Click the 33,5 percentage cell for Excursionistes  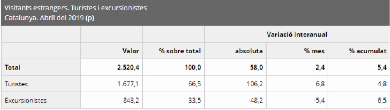click(195, 100)
